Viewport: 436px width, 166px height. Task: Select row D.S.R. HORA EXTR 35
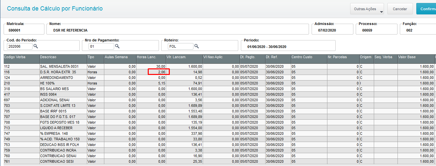(x=220, y=72)
